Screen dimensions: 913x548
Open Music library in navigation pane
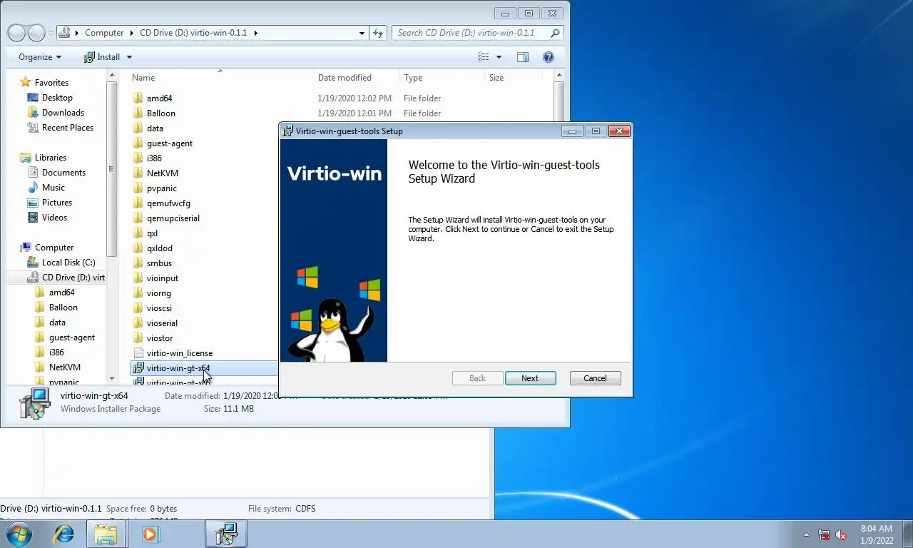coord(53,188)
